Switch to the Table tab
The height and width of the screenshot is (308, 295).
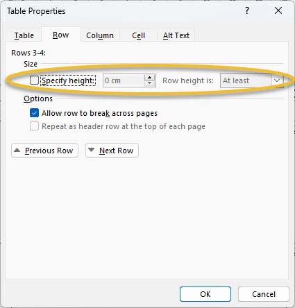click(x=24, y=35)
